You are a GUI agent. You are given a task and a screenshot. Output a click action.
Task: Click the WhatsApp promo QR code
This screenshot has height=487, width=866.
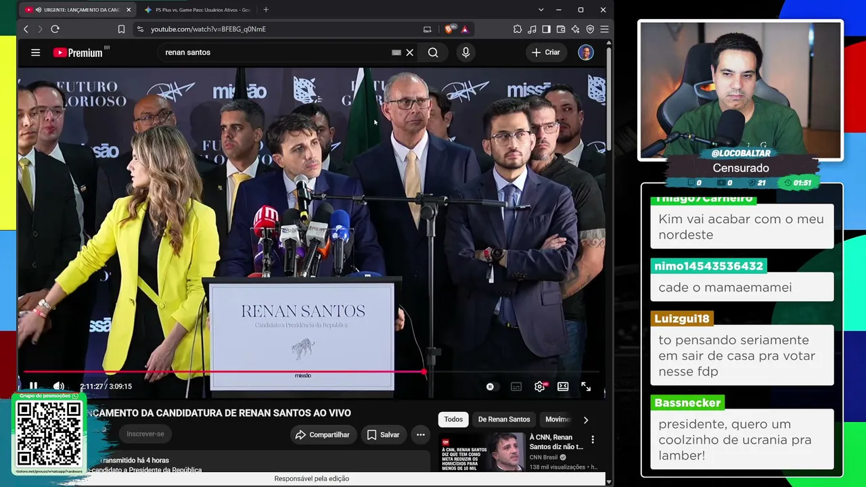point(49,434)
